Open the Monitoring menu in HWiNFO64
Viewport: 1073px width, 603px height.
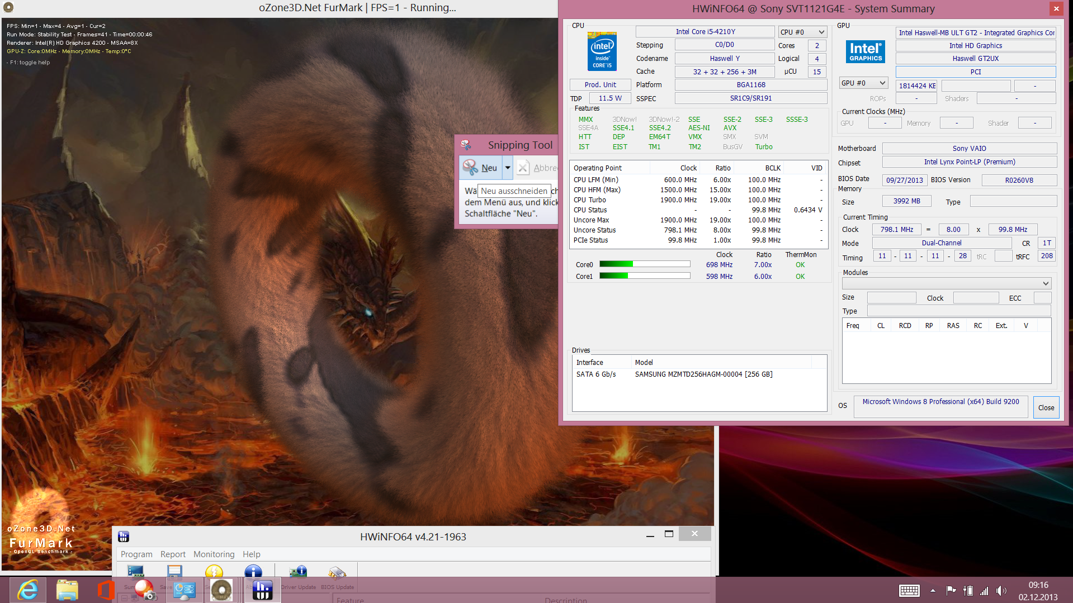tap(214, 554)
